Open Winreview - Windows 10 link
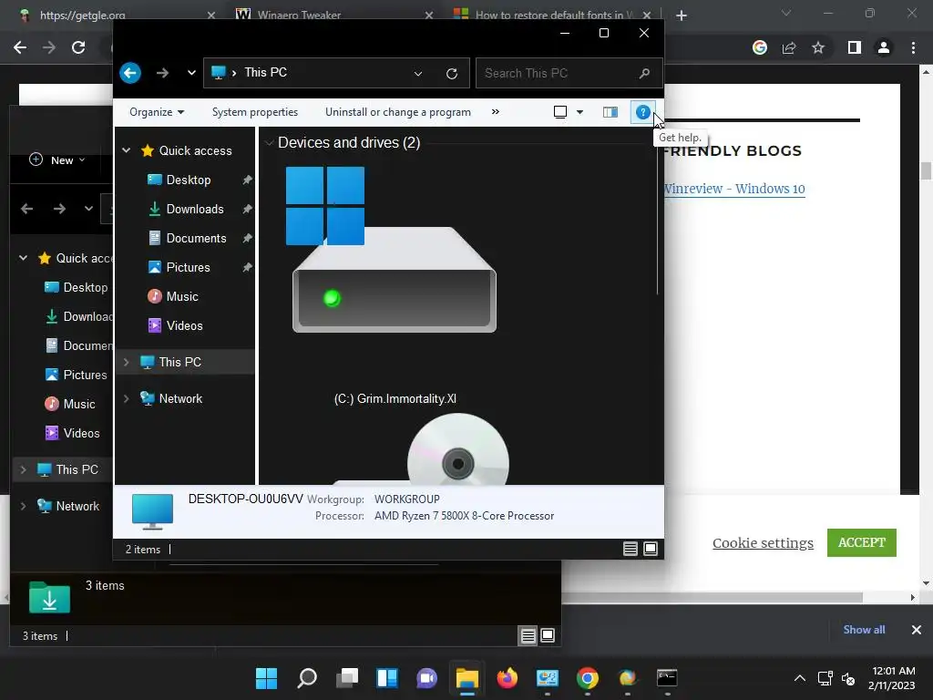This screenshot has height=700, width=933. [x=734, y=189]
